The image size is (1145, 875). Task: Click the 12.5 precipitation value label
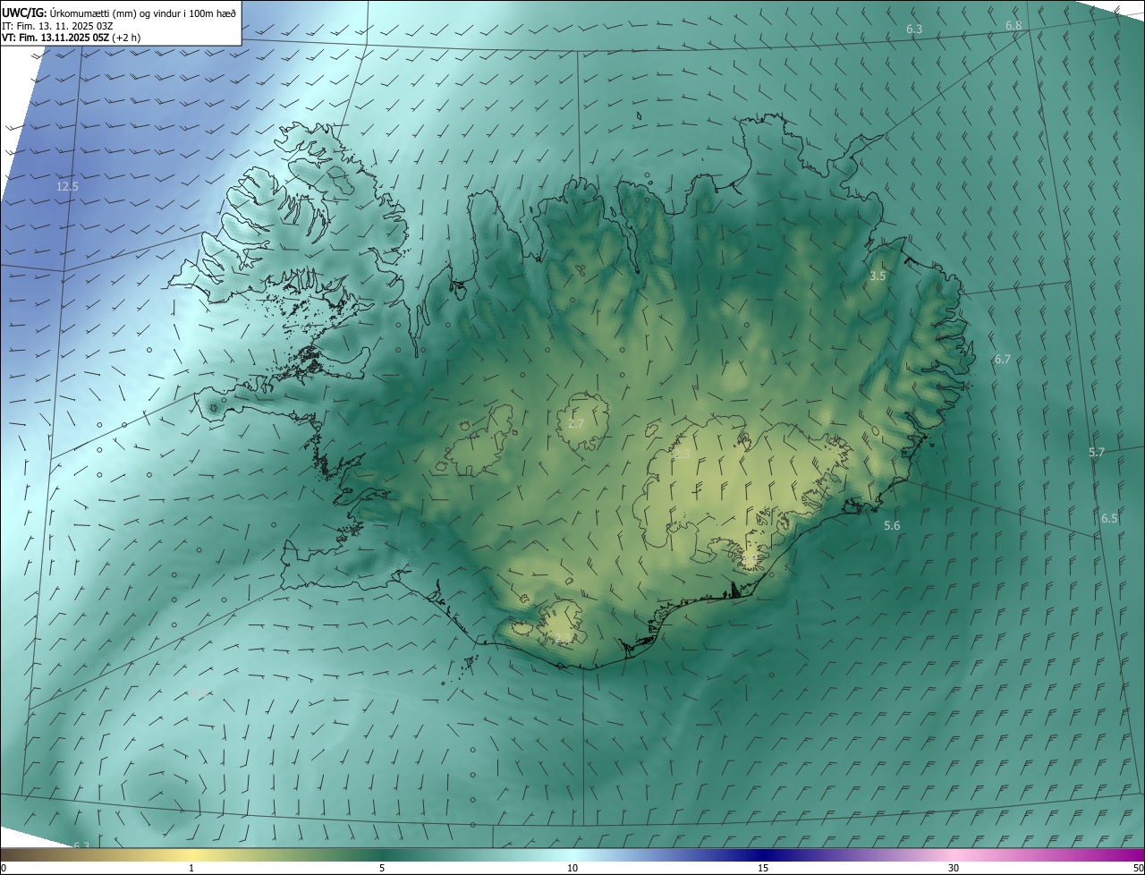tap(67, 187)
